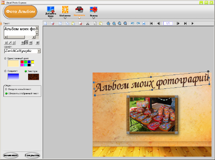Align text to the right
This screenshot has height=160, width=215.
(x=31, y=43)
